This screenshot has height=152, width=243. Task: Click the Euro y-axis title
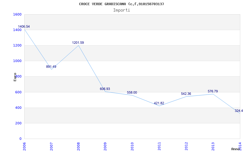coord(15,77)
